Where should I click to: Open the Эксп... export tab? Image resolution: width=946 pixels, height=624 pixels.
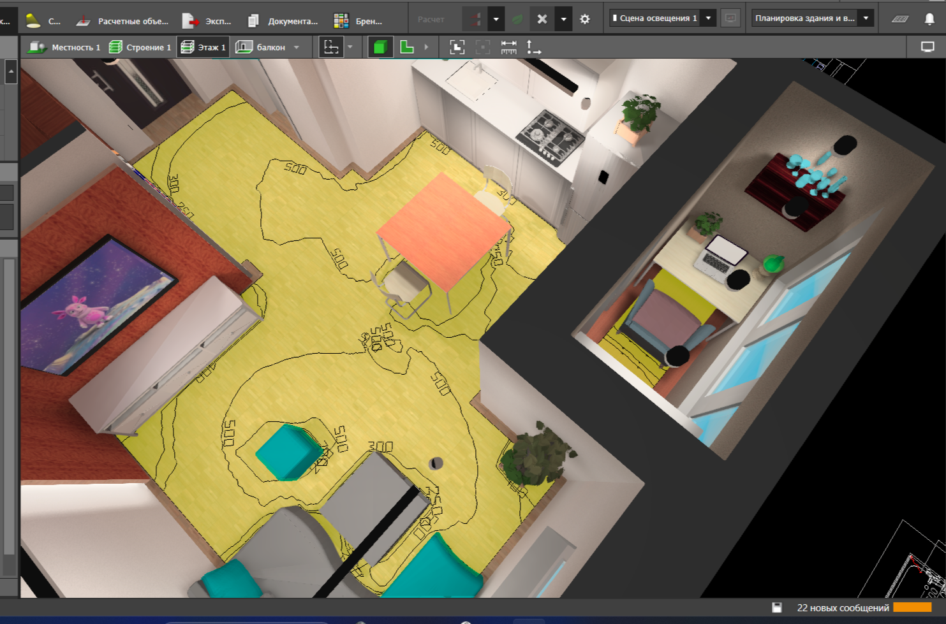[207, 21]
